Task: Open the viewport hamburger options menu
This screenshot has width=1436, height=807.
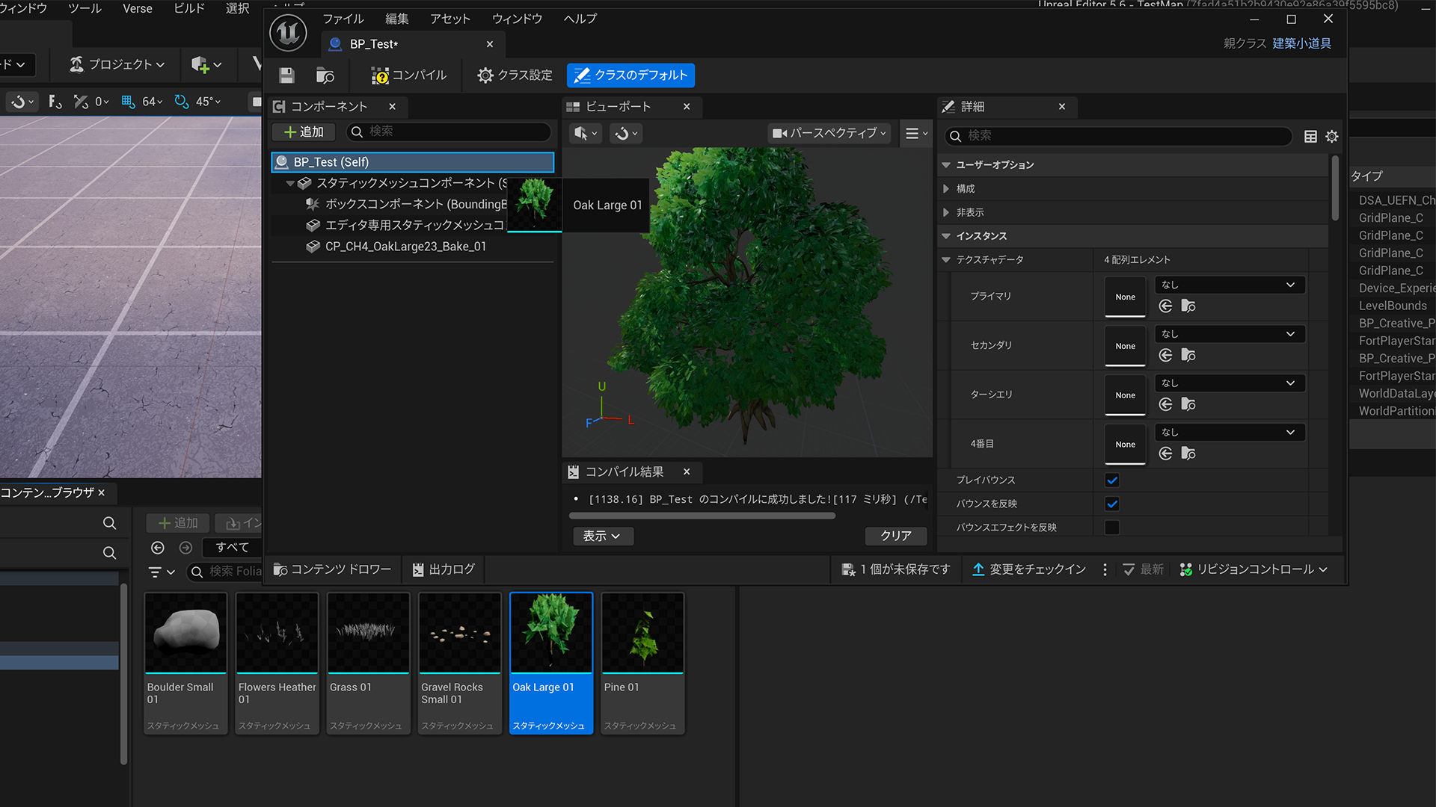Action: click(x=915, y=134)
